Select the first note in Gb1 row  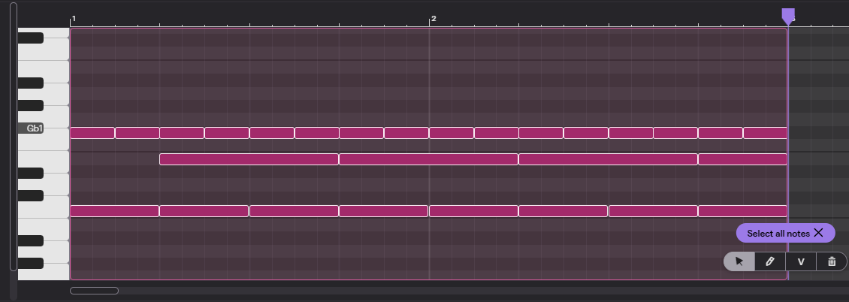92,133
